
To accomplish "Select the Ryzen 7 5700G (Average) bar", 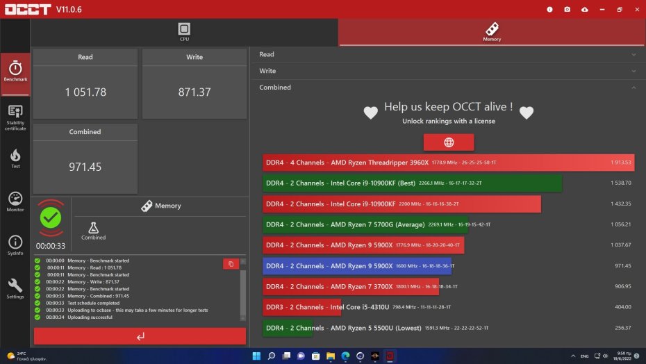I will (x=365, y=224).
